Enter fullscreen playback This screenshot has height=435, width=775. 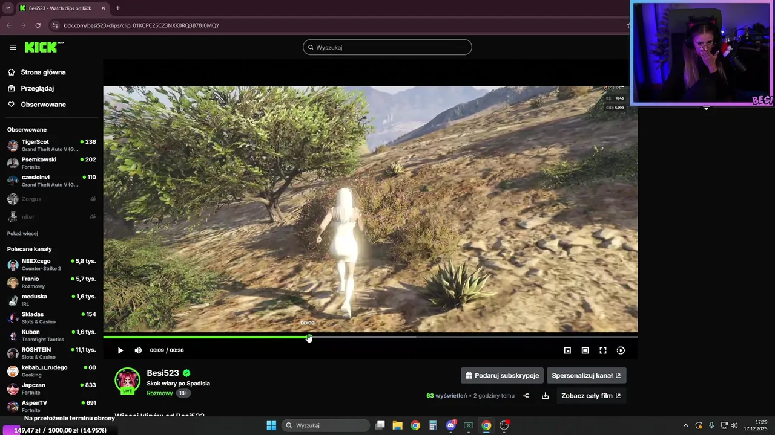(603, 350)
